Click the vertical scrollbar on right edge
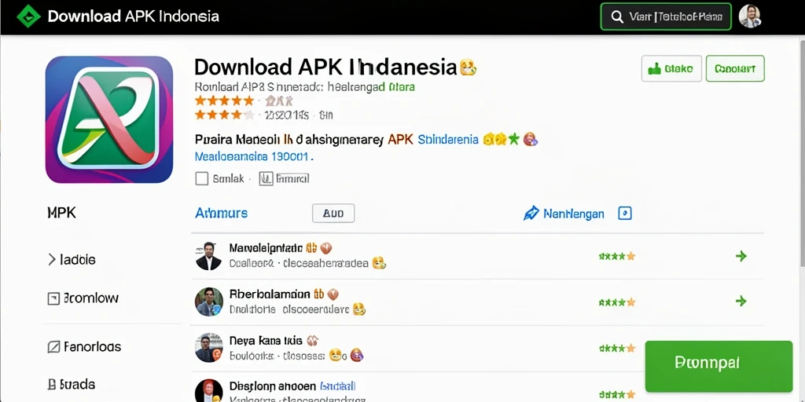This screenshot has height=402, width=805. coord(801,154)
